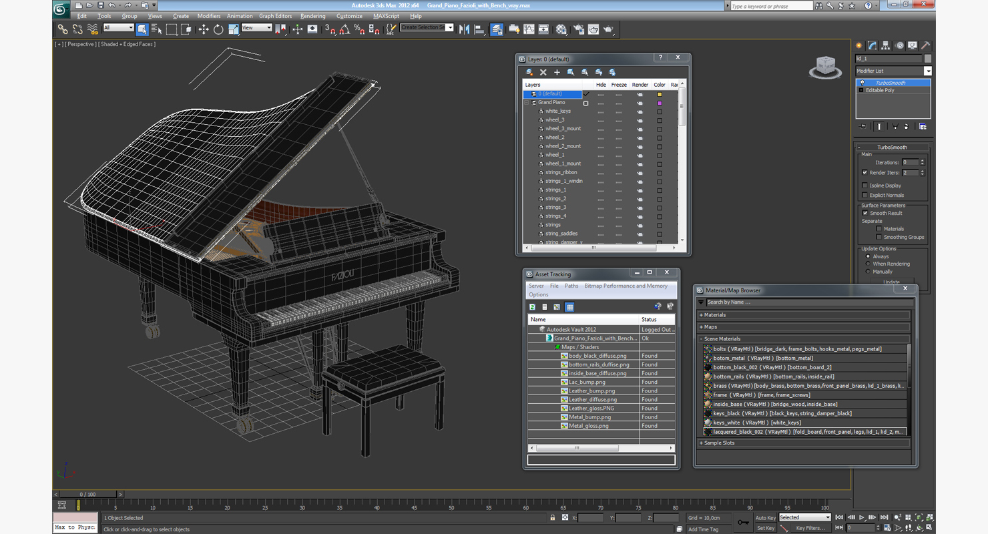Open the View reference coordinate dropdown

[256, 28]
